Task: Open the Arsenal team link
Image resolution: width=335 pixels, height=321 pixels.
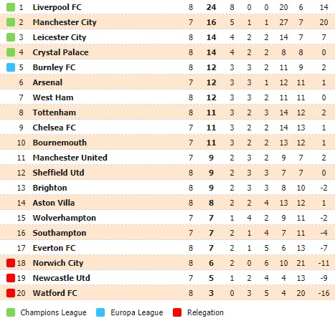Action: [x=47, y=82]
